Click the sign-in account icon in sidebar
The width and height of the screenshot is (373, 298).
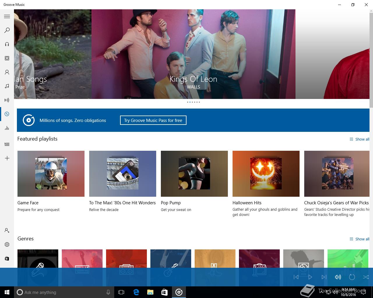[7, 230]
